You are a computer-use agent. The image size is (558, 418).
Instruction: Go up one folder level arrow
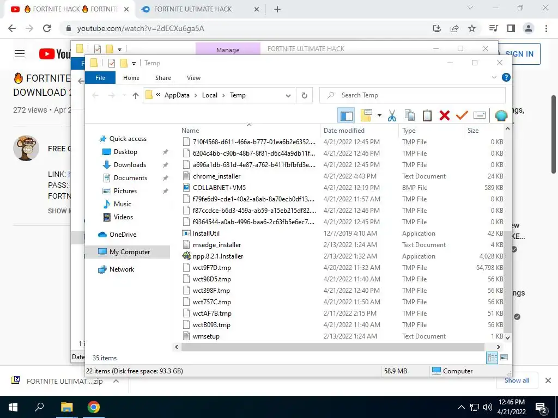click(135, 95)
